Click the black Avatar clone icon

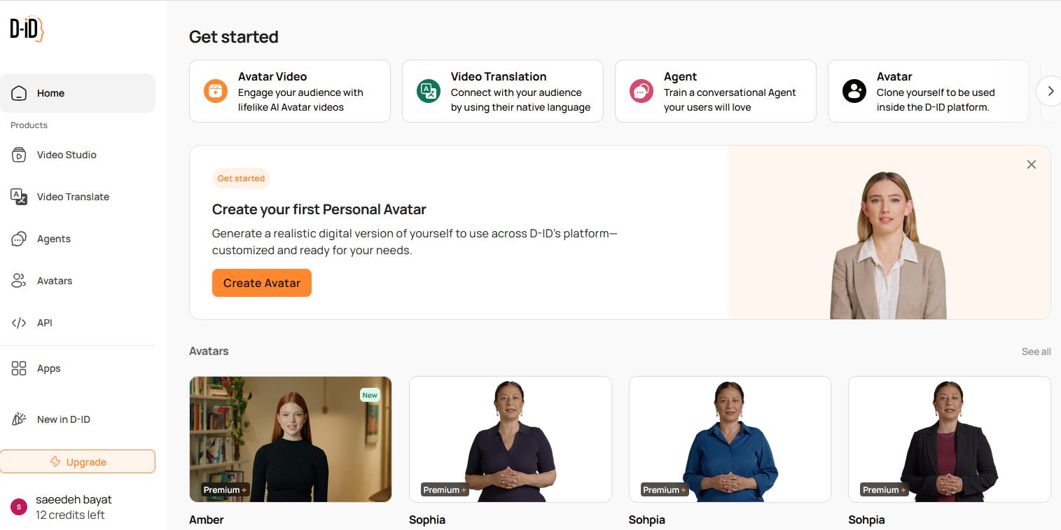pos(854,91)
